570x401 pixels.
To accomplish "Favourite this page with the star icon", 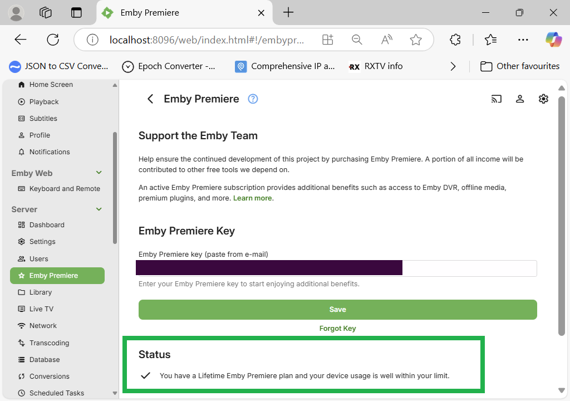I will pyautogui.click(x=415, y=40).
